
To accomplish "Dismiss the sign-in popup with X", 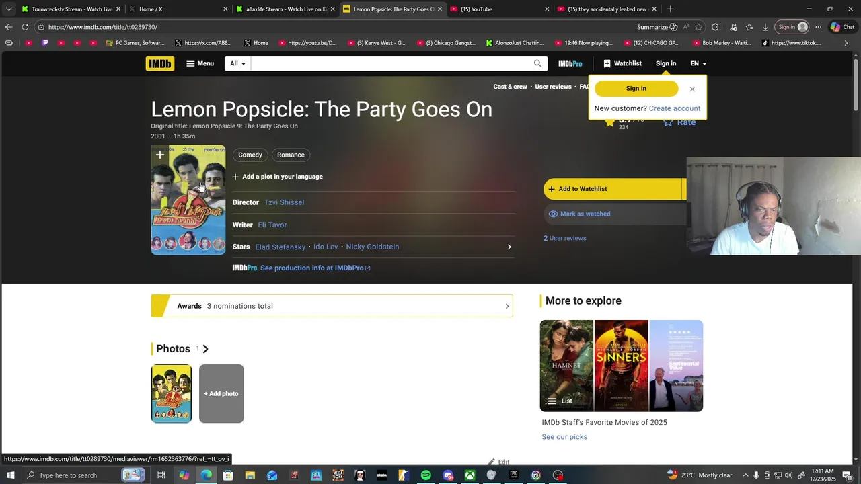I will pos(692,89).
